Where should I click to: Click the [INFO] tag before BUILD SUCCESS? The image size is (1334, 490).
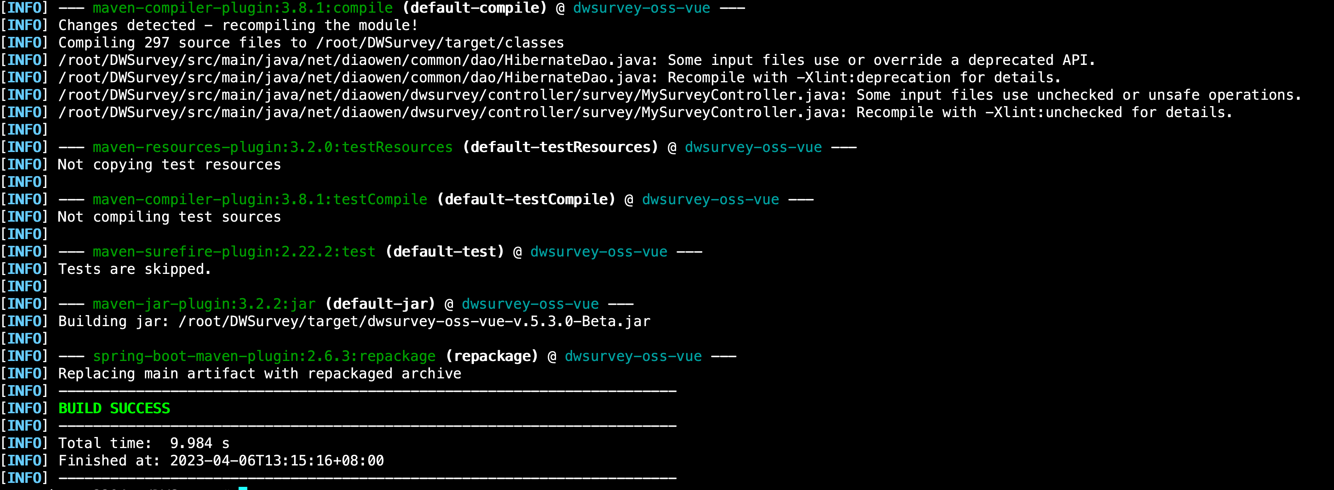pyautogui.click(x=24, y=408)
